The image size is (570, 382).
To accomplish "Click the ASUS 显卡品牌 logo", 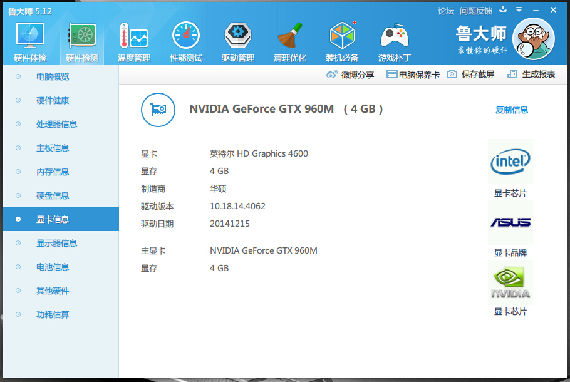I will [510, 222].
